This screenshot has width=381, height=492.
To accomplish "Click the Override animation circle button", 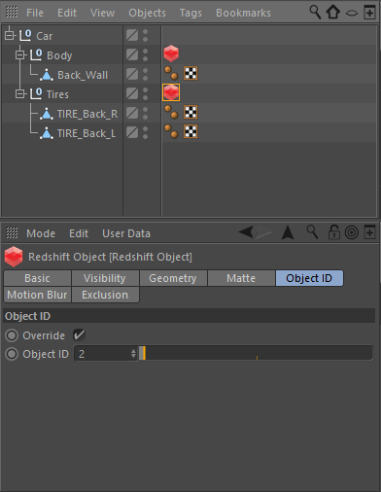I will pyautogui.click(x=12, y=335).
